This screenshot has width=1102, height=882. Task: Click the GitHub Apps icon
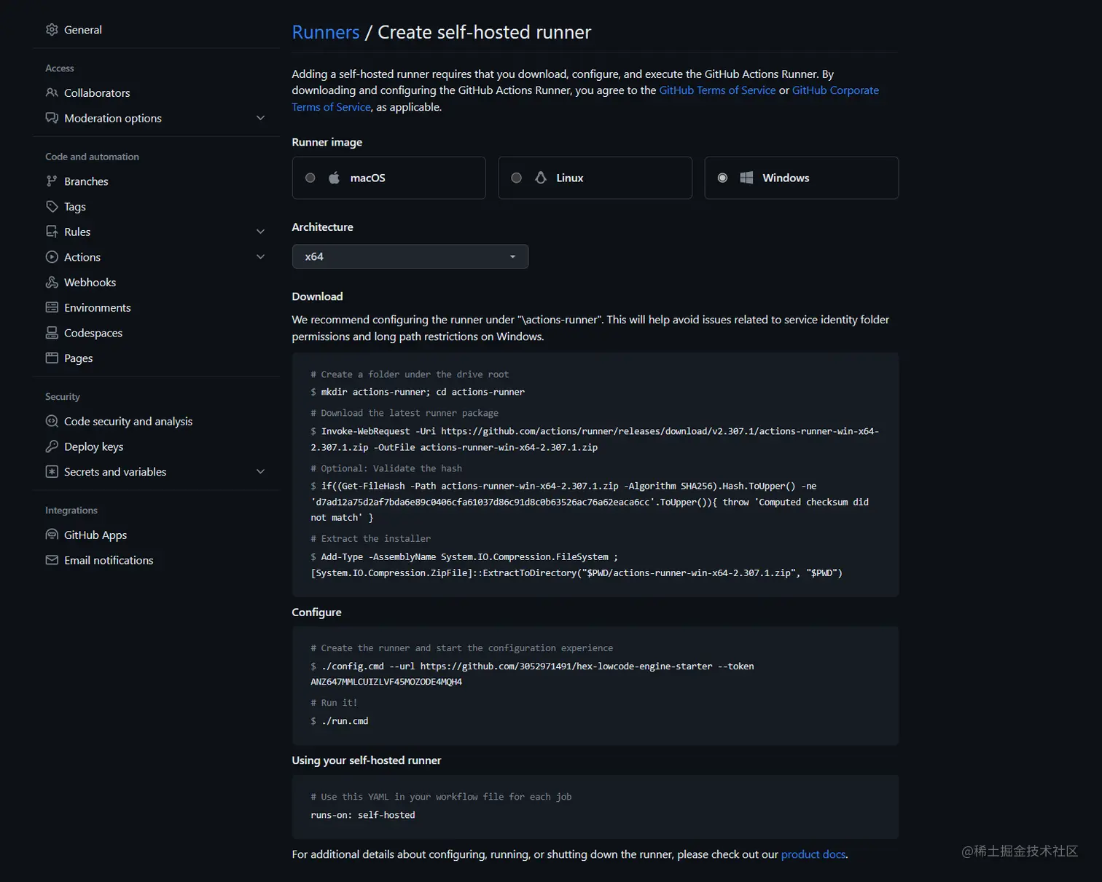(52, 535)
